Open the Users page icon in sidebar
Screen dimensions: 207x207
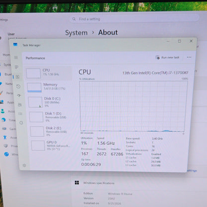[x=20, y=104]
